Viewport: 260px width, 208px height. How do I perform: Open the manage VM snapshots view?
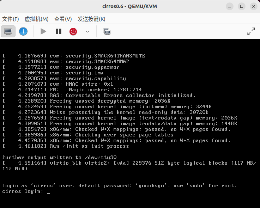pos(106,31)
